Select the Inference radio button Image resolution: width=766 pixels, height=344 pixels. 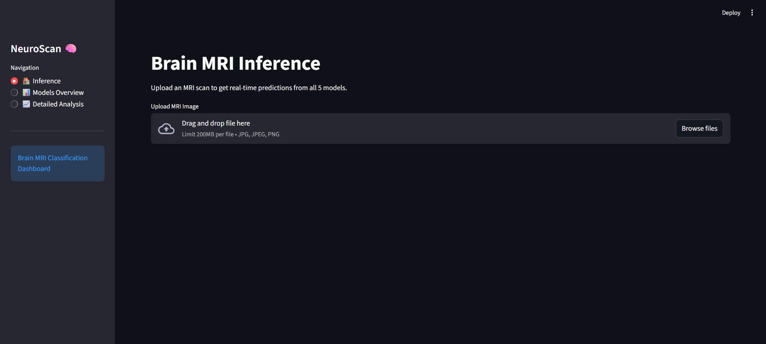(14, 81)
